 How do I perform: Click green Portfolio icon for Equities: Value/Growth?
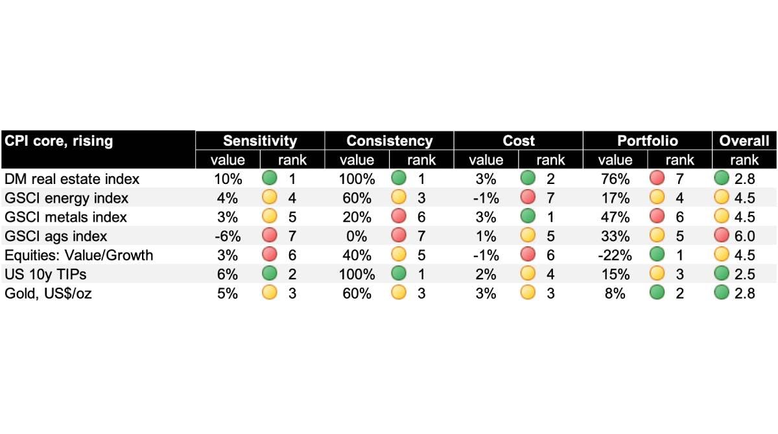coord(657,255)
